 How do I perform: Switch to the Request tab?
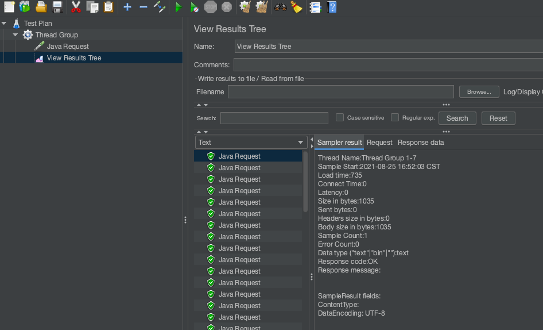pyautogui.click(x=379, y=142)
